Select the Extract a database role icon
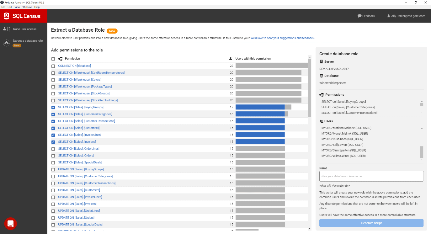 (x=6, y=43)
